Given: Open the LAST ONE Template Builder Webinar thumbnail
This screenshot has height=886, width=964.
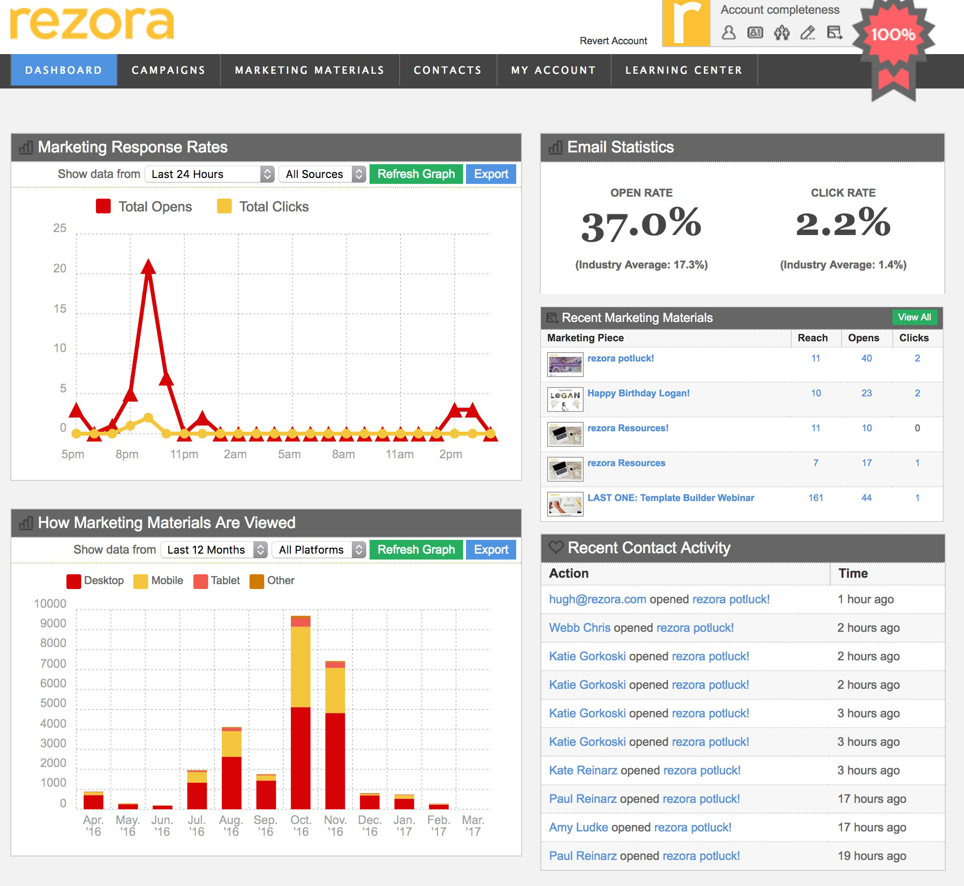Looking at the screenshot, I should coord(565,504).
